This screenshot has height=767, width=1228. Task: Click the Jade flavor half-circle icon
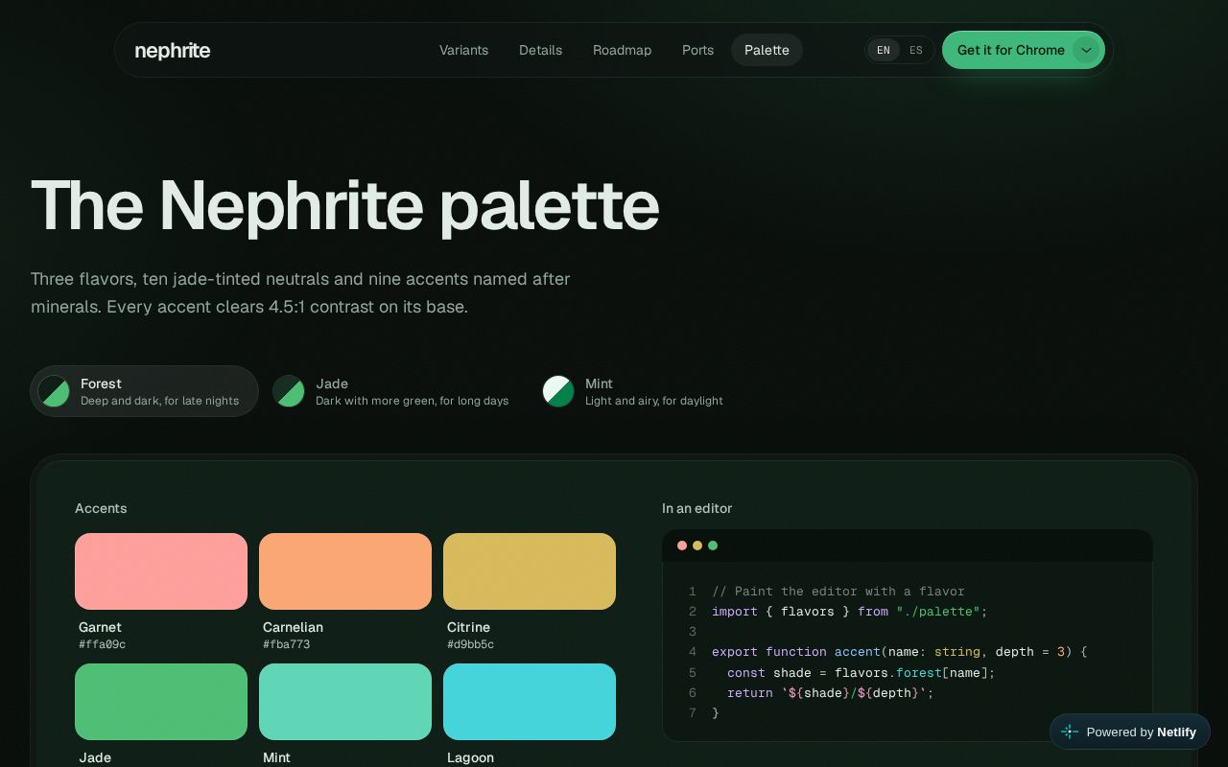pyautogui.click(x=289, y=391)
